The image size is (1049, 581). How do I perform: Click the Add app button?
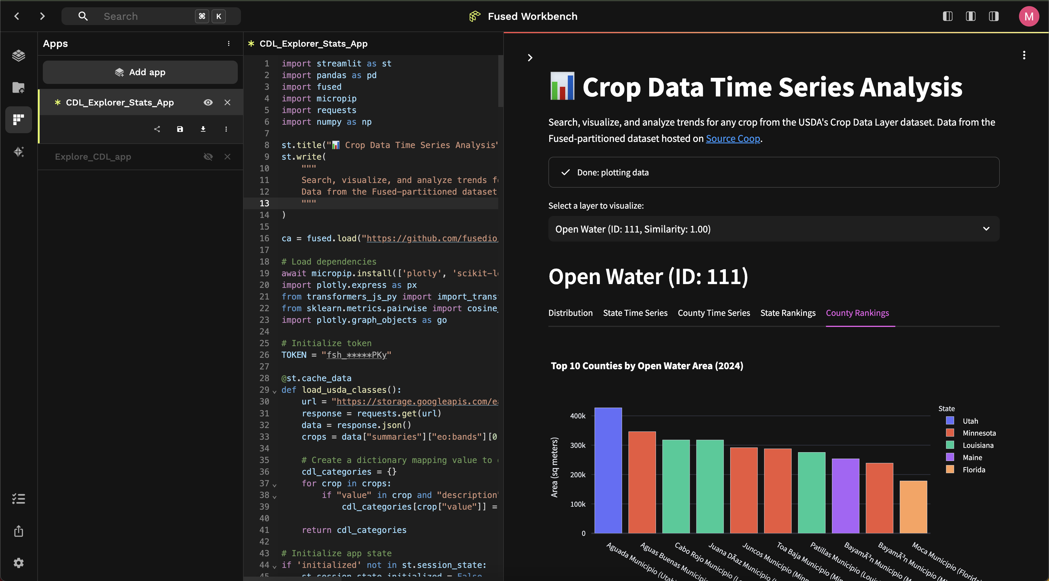[140, 72]
